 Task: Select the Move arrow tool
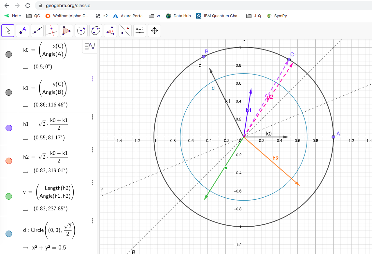click(8, 31)
